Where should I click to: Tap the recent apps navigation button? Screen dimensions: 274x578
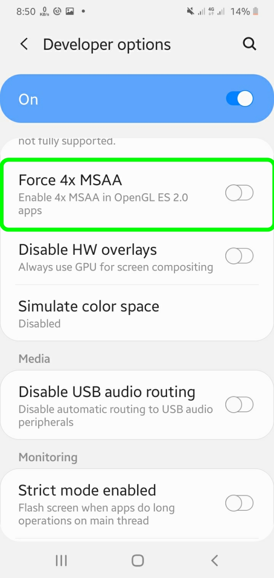click(61, 560)
